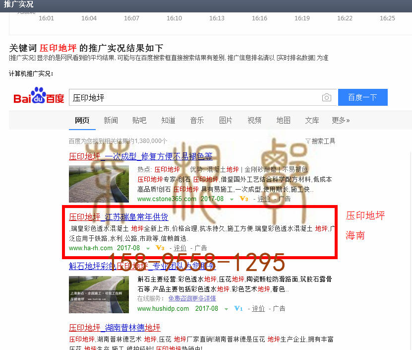The height and width of the screenshot is (350, 412).
Task: Open the 更多» menu
Action: [341, 121]
